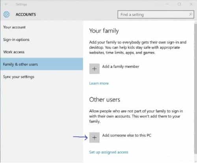Click the vertical scrollbar on right

pyautogui.click(x=195, y=89)
